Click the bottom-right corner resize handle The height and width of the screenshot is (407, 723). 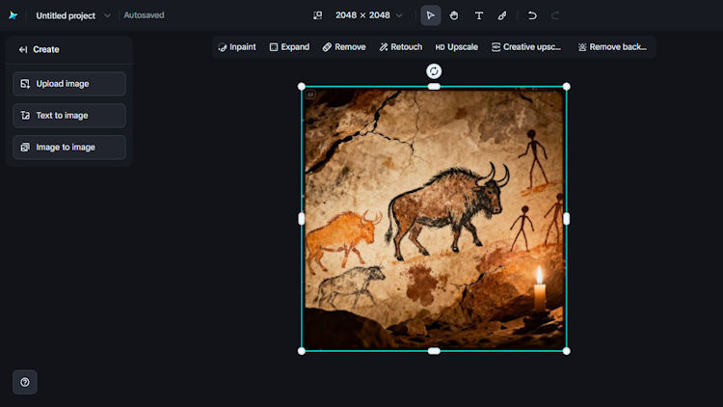(x=566, y=351)
